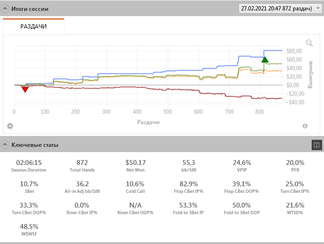The image size is (324, 244).
Task: Click the Fold to 3Bet IP stat
Action: point(189,208)
